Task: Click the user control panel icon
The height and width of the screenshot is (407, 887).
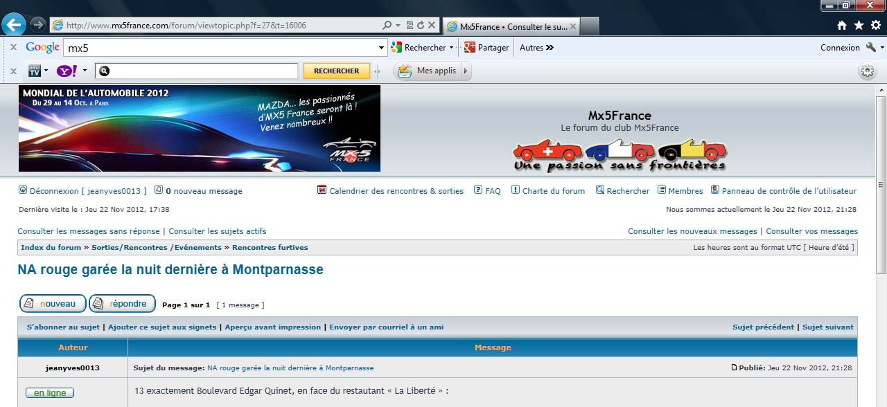Action: [x=715, y=190]
